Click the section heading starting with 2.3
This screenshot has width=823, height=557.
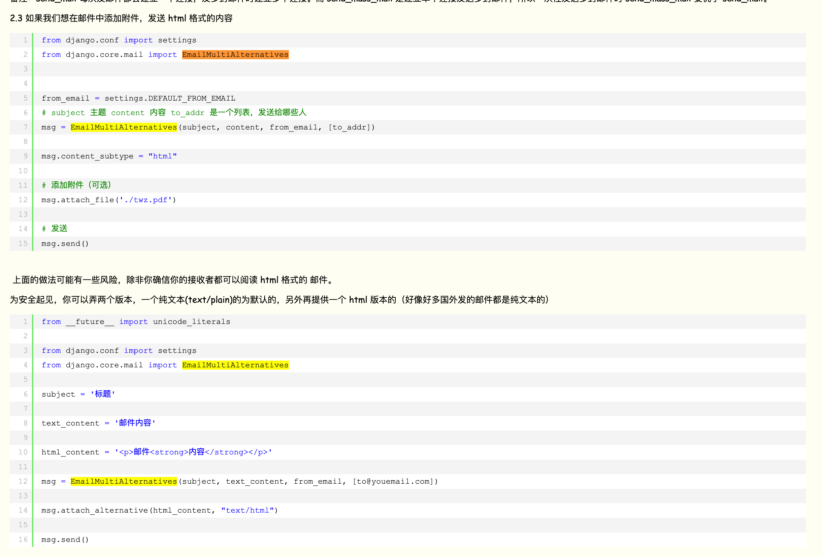(121, 18)
